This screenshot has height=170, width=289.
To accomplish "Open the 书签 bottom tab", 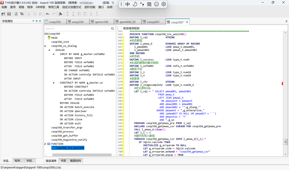I will 63,161.
